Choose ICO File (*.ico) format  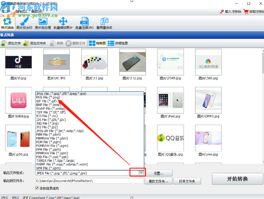click(x=90, y=116)
